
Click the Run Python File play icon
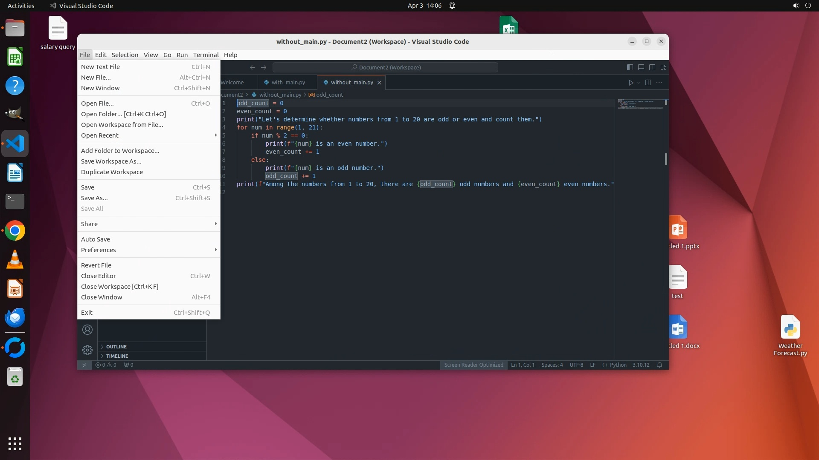(630, 83)
